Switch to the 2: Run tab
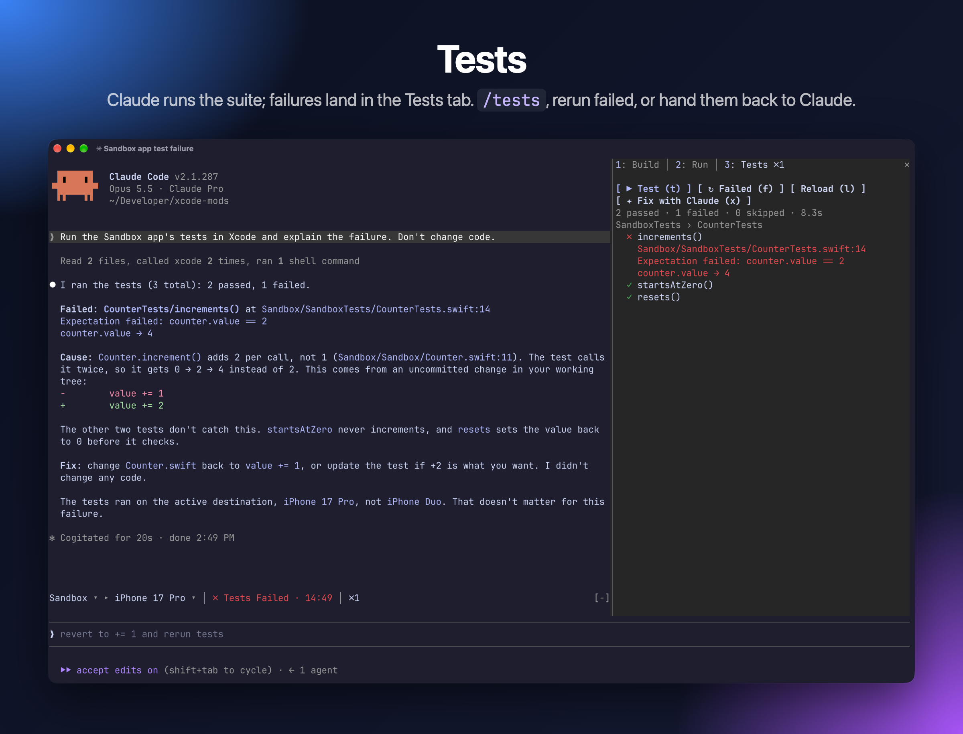The height and width of the screenshot is (734, 963). click(x=691, y=165)
